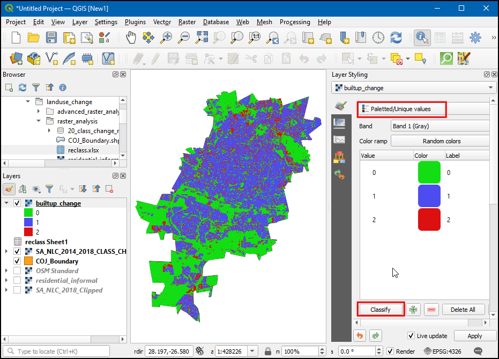Uncheck the builtup_change layer visibility
The width and height of the screenshot is (499, 359).
point(17,203)
